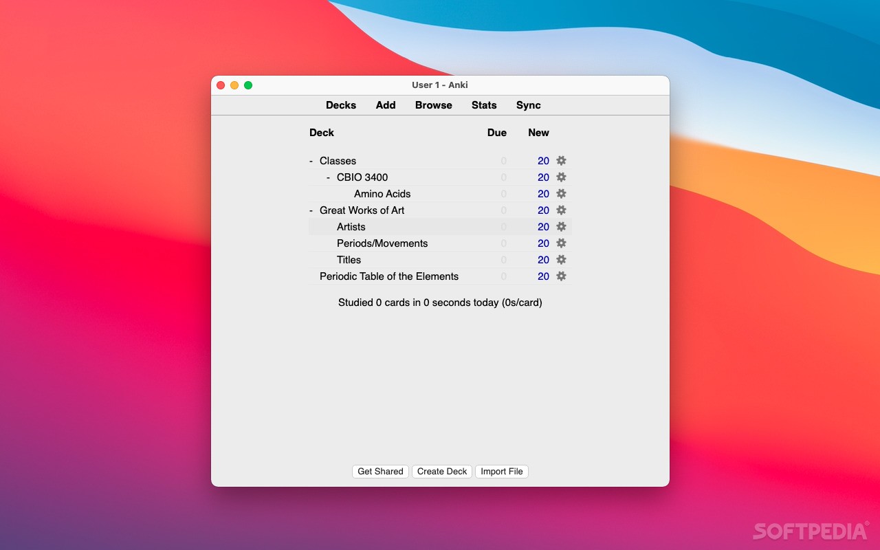Click the Create Deck button
This screenshot has height=550, width=880.
pyautogui.click(x=442, y=472)
